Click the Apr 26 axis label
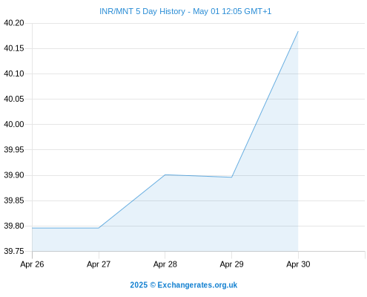 (32, 264)
